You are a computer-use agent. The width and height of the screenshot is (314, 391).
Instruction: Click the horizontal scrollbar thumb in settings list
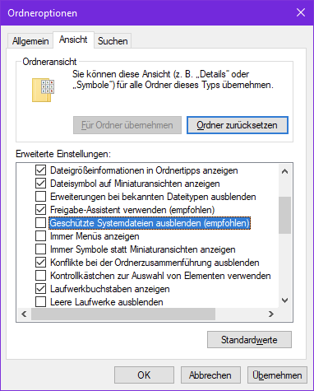123,314
